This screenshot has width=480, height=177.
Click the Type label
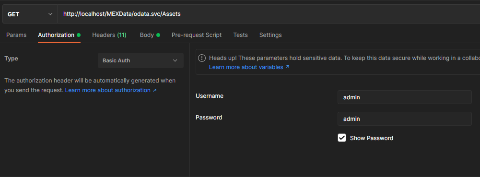pyautogui.click(x=11, y=59)
